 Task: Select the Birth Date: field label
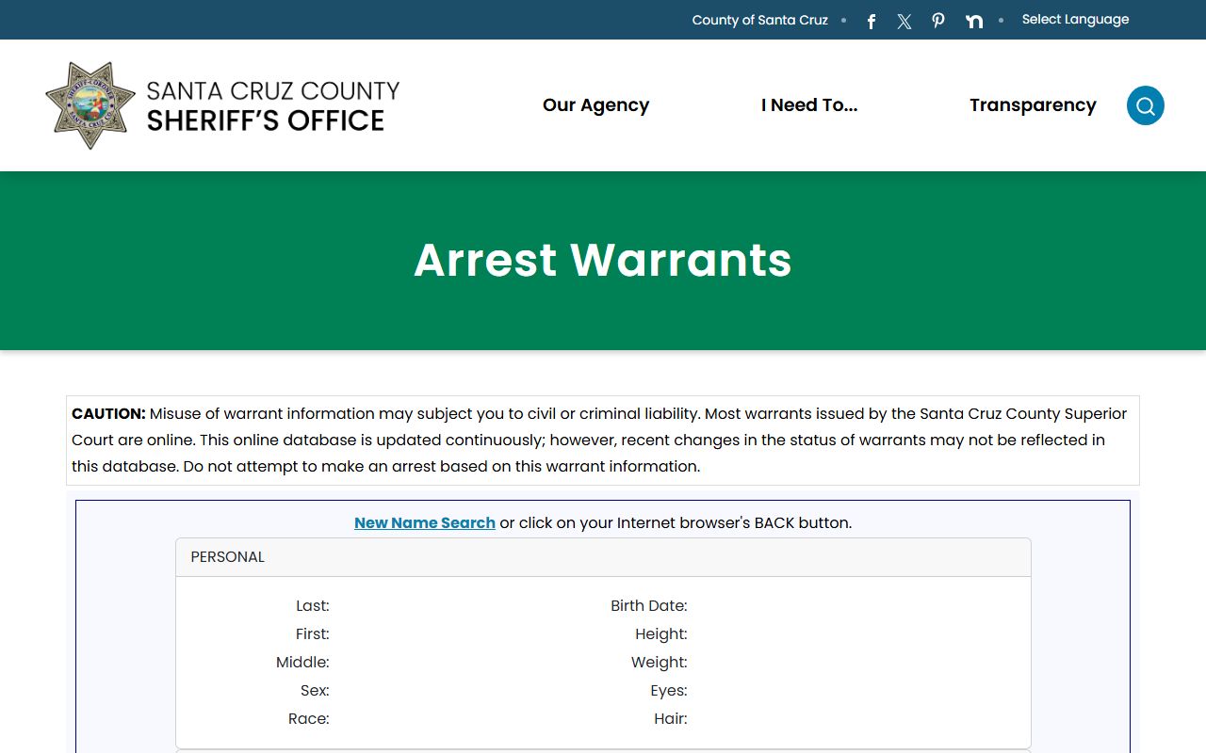(x=649, y=605)
